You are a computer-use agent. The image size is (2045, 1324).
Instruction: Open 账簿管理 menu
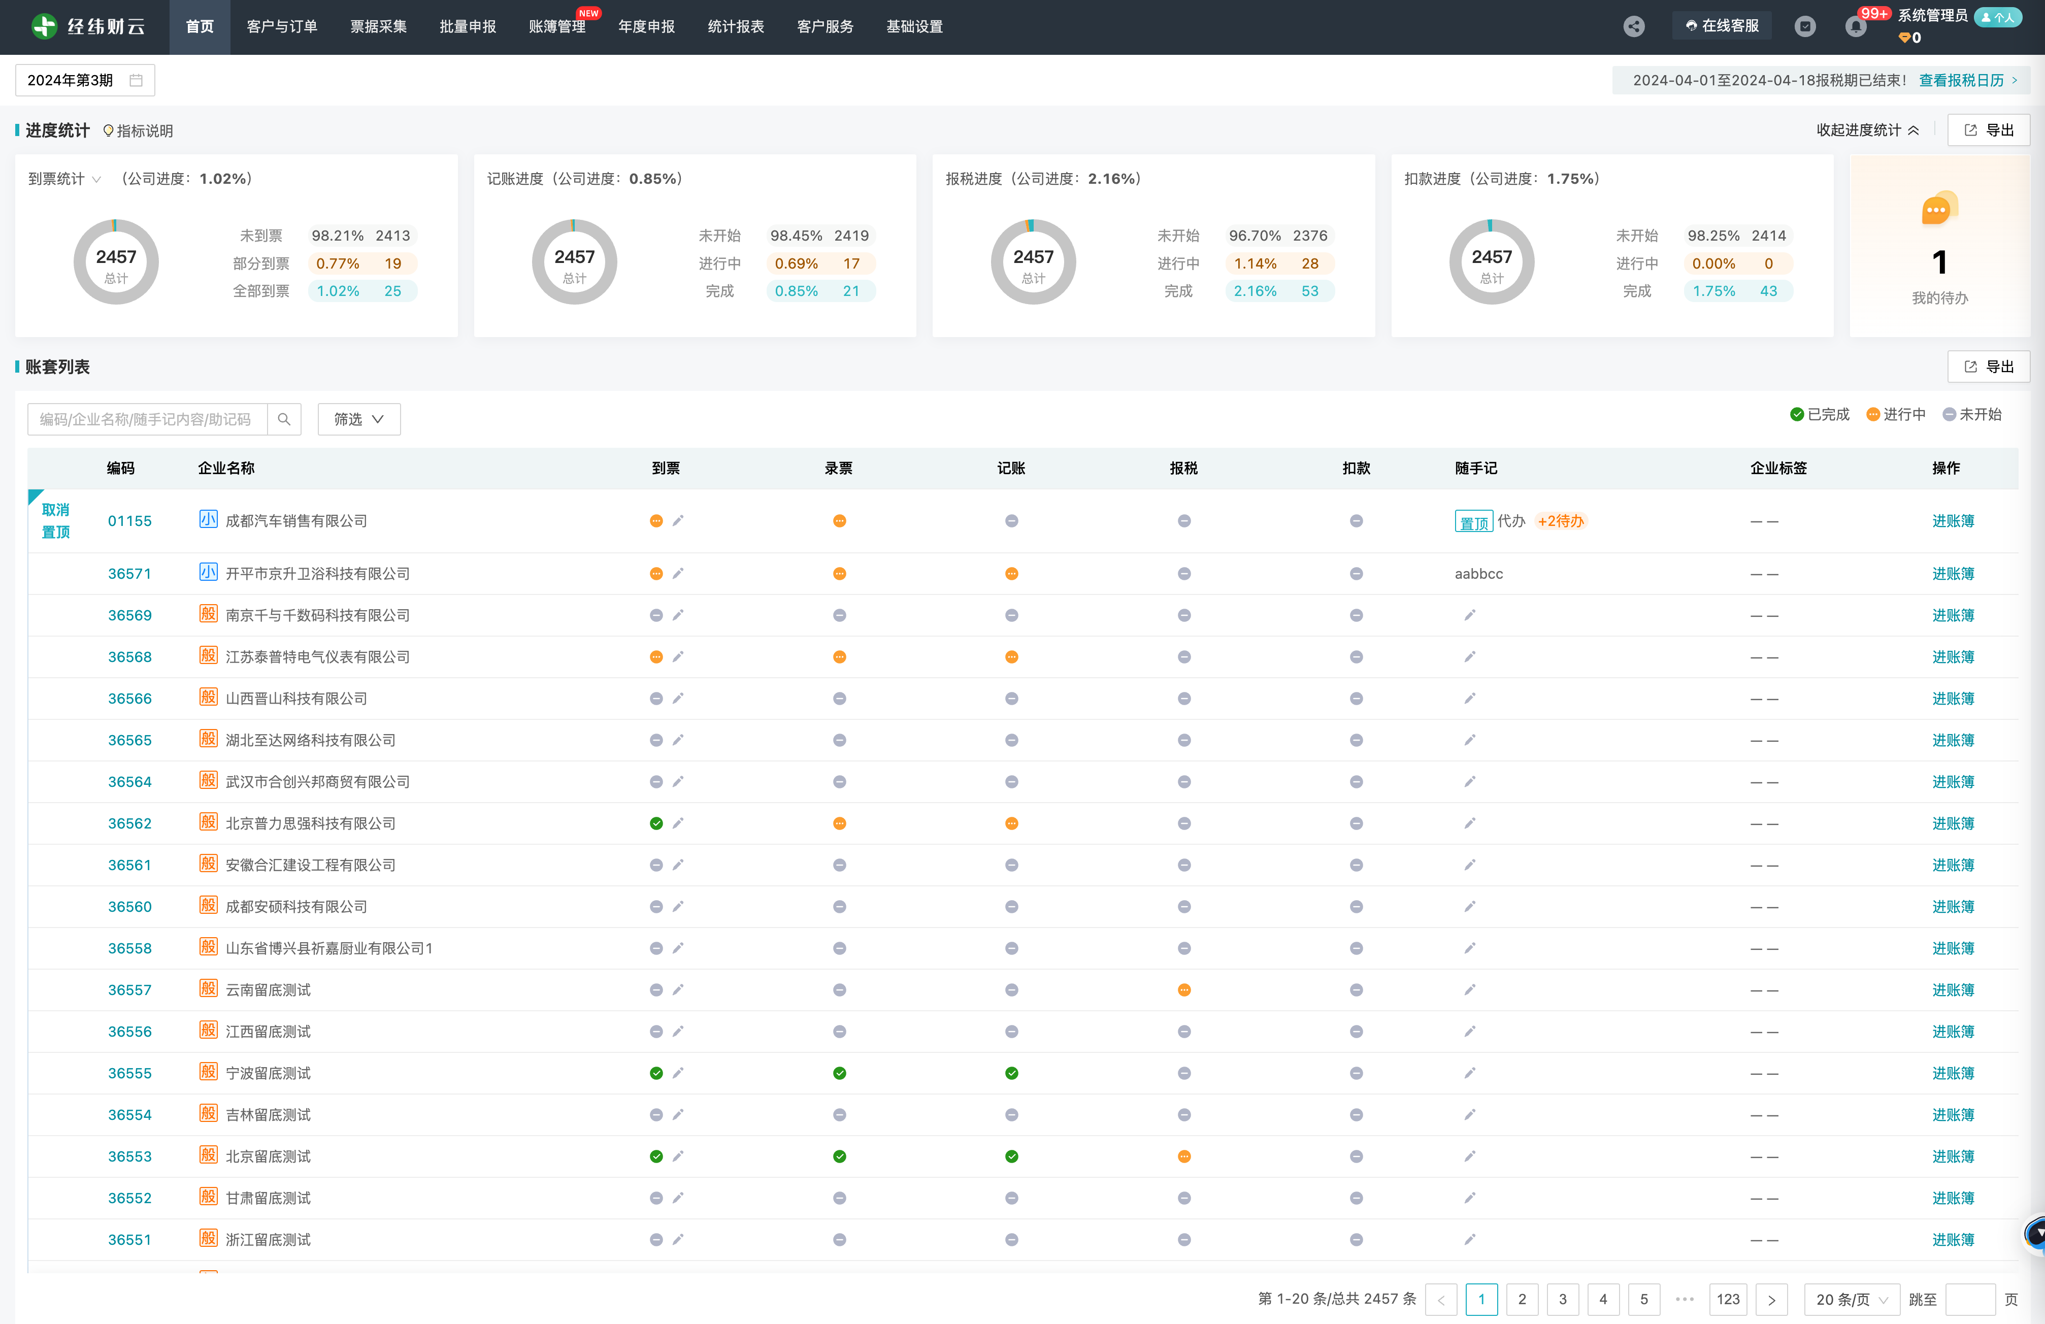pyautogui.click(x=557, y=26)
